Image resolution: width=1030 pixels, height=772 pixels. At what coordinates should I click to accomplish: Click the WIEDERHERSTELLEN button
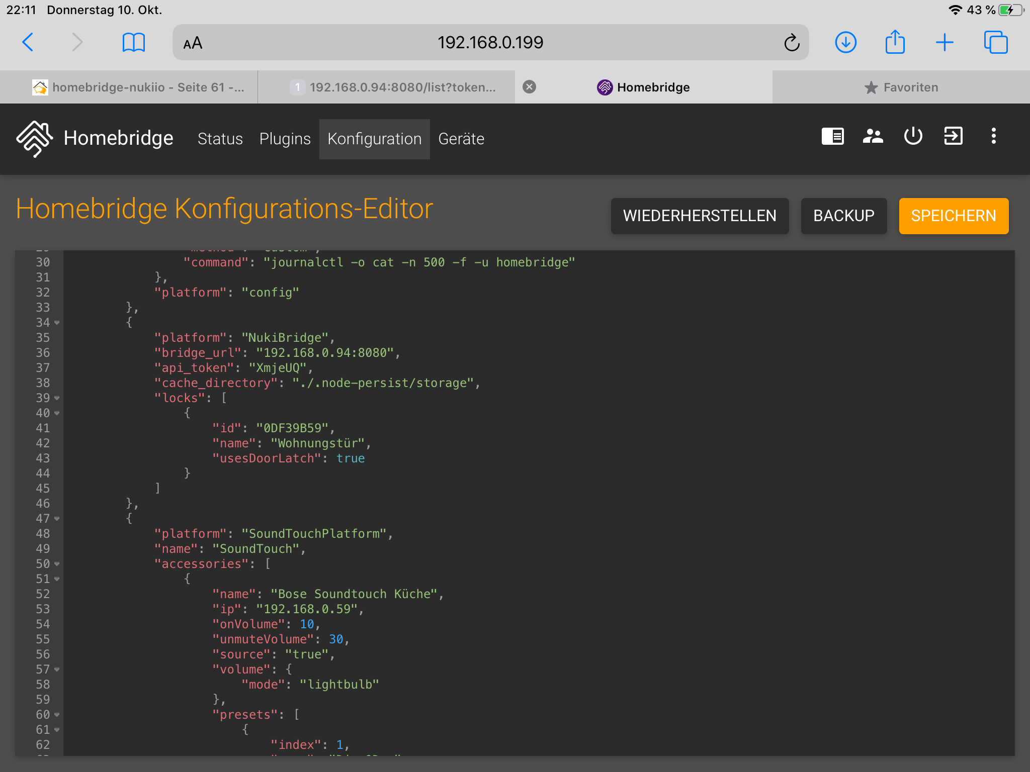tap(699, 216)
